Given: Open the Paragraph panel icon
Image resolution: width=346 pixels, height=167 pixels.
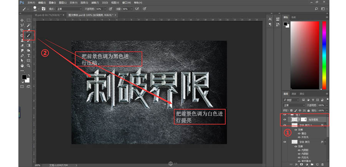Looking at the screenshot, I should click(x=270, y=25).
